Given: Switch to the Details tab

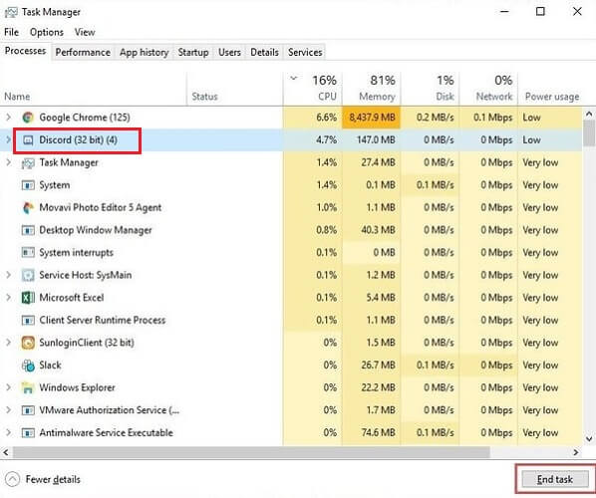Looking at the screenshot, I should click(x=264, y=52).
